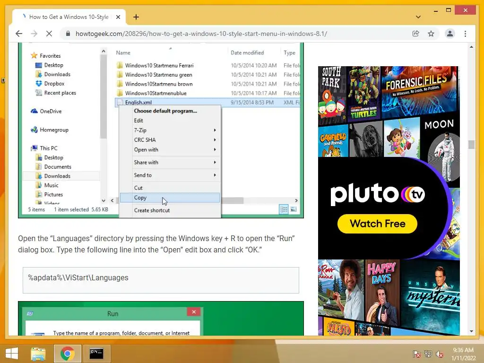Open the Windows Start button
The width and height of the screenshot is (484, 363).
(x=12, y=354)
